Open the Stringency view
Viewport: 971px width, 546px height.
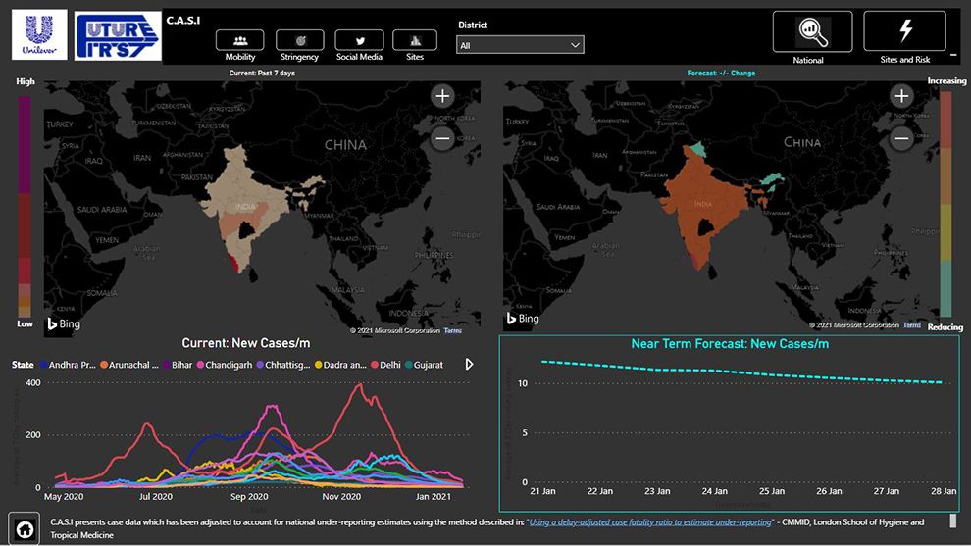300,41
